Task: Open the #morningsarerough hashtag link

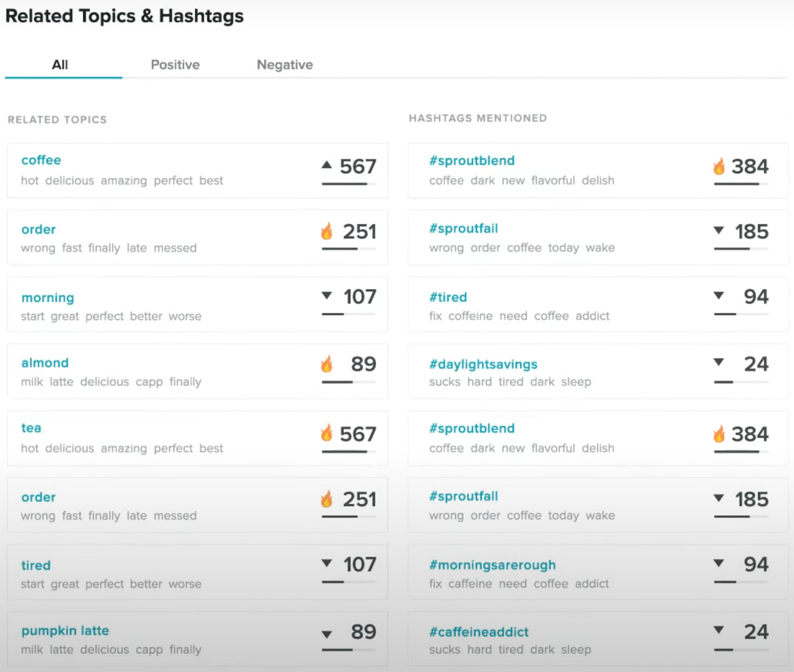Action: coord(492,565)
